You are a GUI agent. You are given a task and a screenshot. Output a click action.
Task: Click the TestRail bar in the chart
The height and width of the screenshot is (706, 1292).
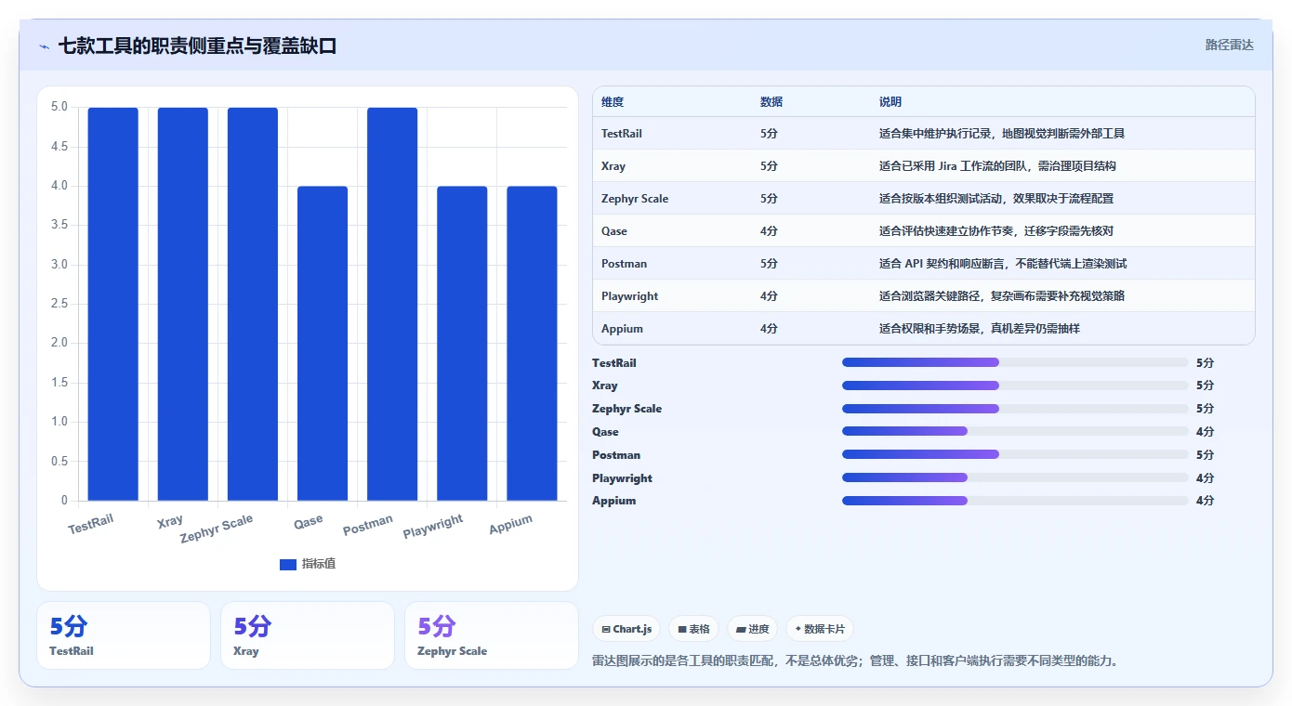[x=113, y=304]
